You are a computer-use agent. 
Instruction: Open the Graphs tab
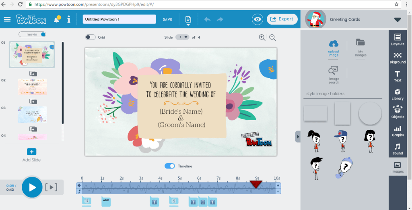click(x=398, y=131)
